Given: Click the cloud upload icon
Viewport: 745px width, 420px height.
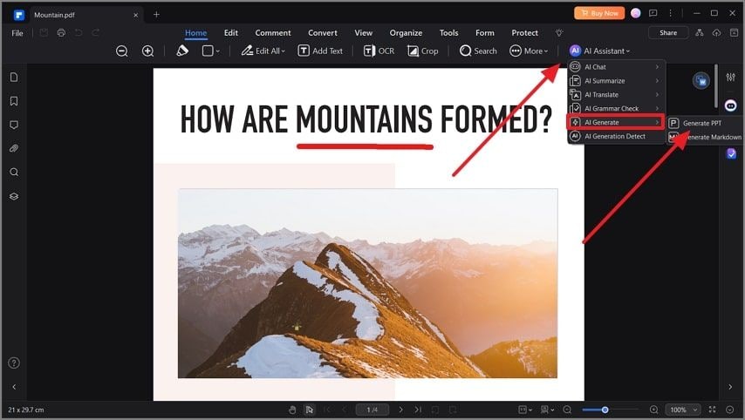Looking at the screenshot, I should click(716, 33).
